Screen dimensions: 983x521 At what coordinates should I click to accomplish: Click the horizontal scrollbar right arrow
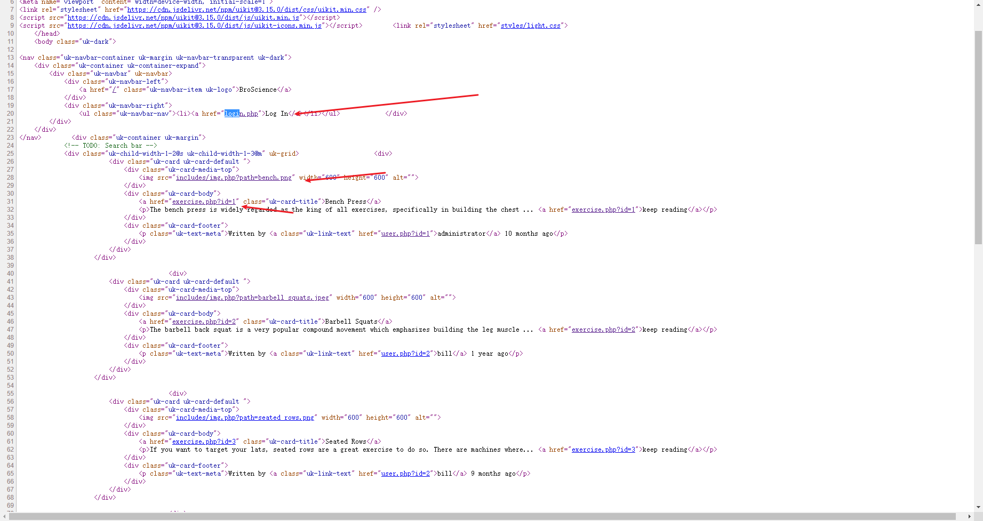tap(969, 516)
